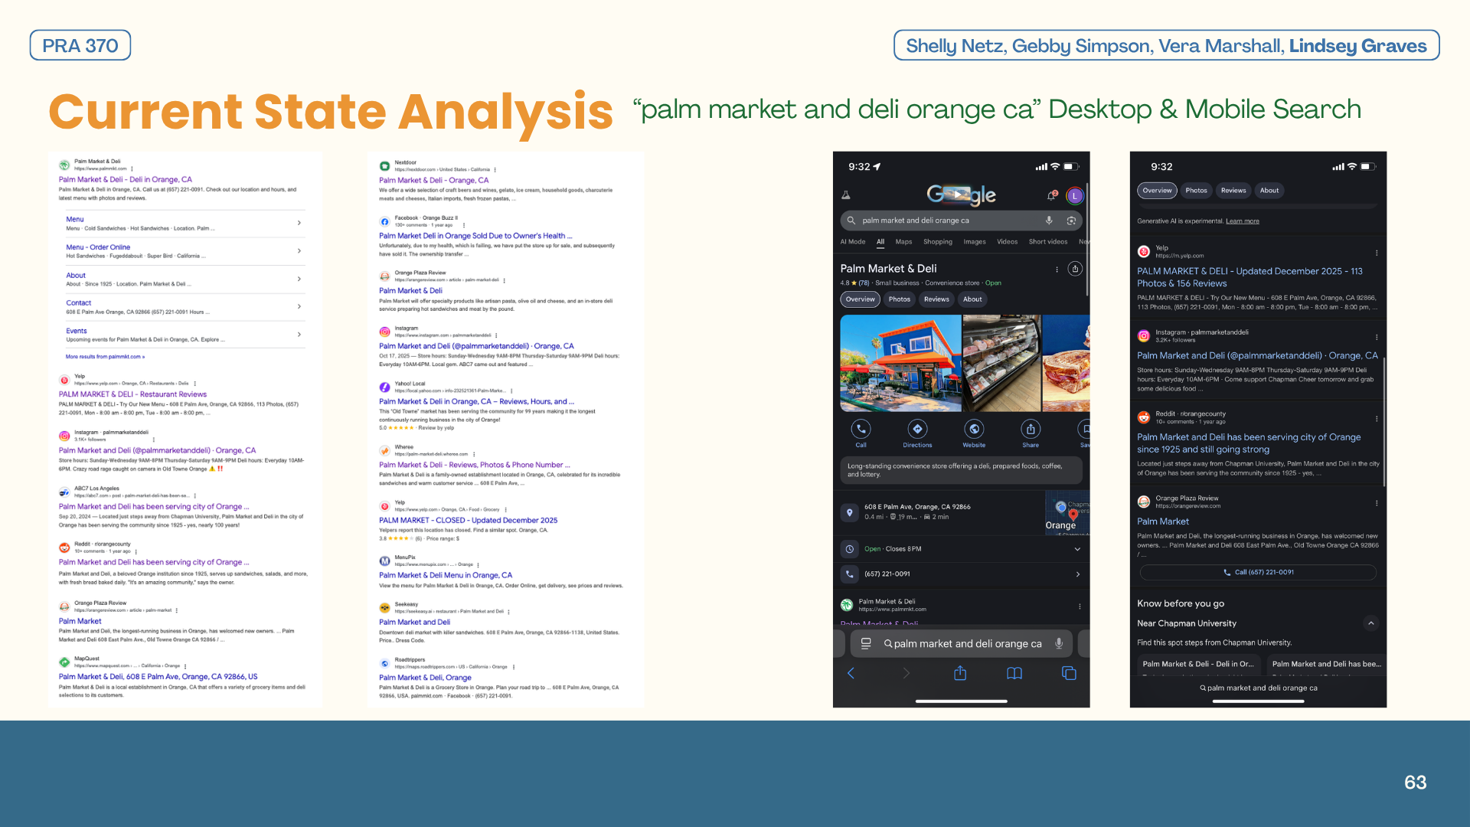Open mobile PALM MARKET & DELI - Updated December 2025 link
The width and height of the screenshot is (1470, 827).
point(1249,277)
